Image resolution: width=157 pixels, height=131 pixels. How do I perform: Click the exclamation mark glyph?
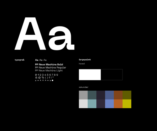pos(51,77)
